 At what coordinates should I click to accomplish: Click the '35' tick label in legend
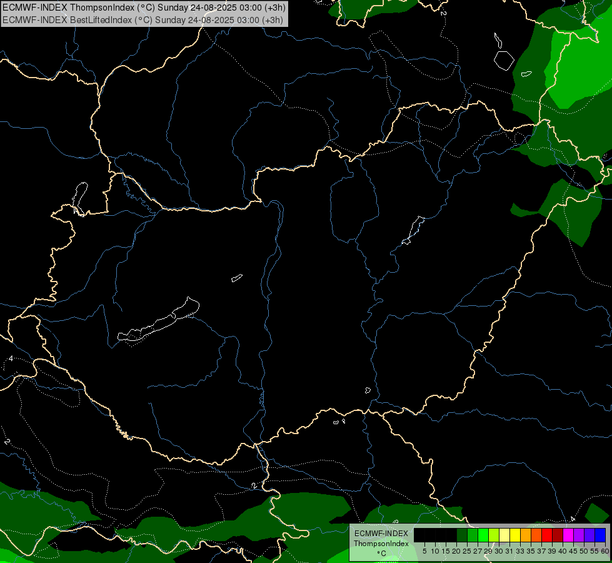tap(531, 551)
